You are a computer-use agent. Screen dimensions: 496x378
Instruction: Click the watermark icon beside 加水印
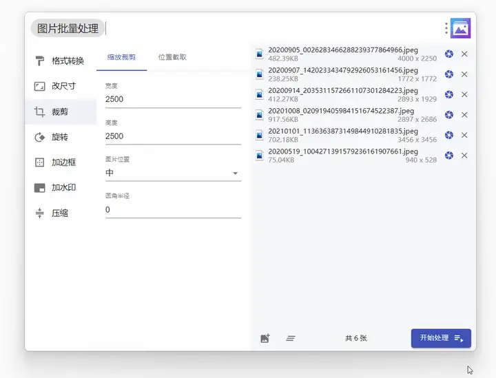tap(39, 188)
